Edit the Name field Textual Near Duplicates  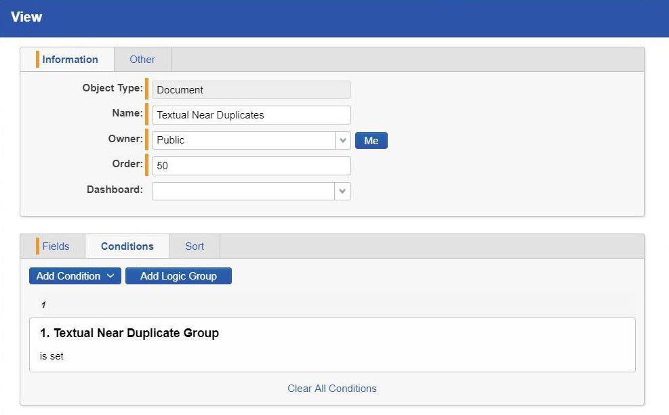click(x=251, y=115)
